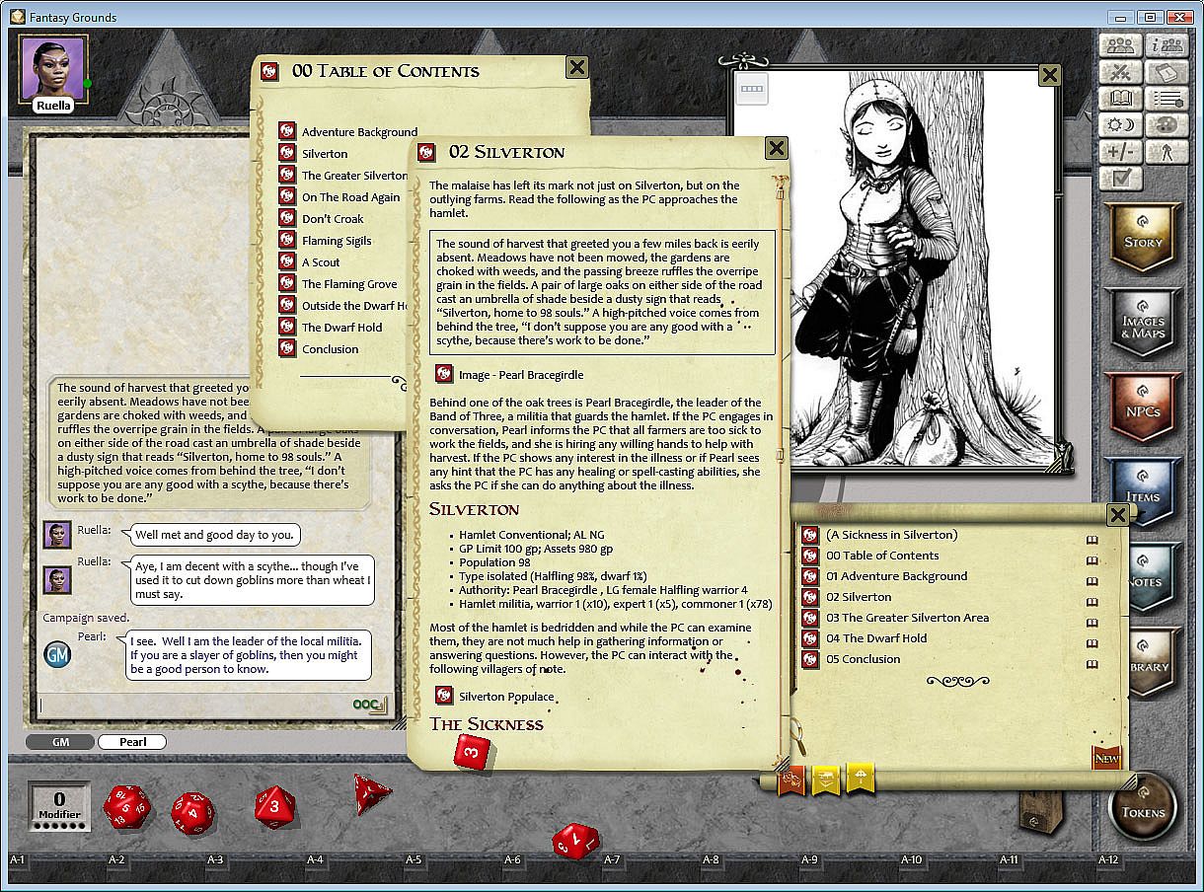Select the Pearl speaker tab
The height and width of the screenshot is (892, 1204).
pos(132,742)
